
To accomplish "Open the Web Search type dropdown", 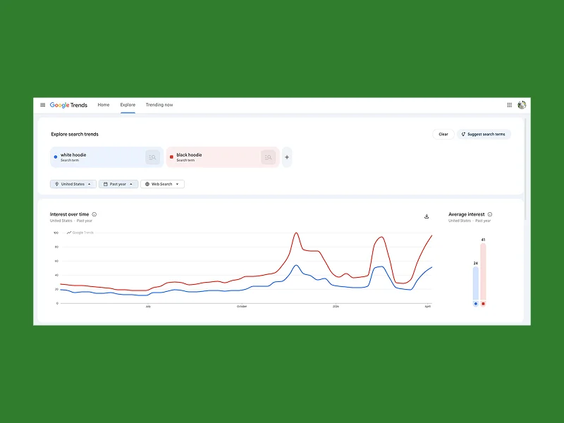I will pyautogui.click(x=162, y=184).
